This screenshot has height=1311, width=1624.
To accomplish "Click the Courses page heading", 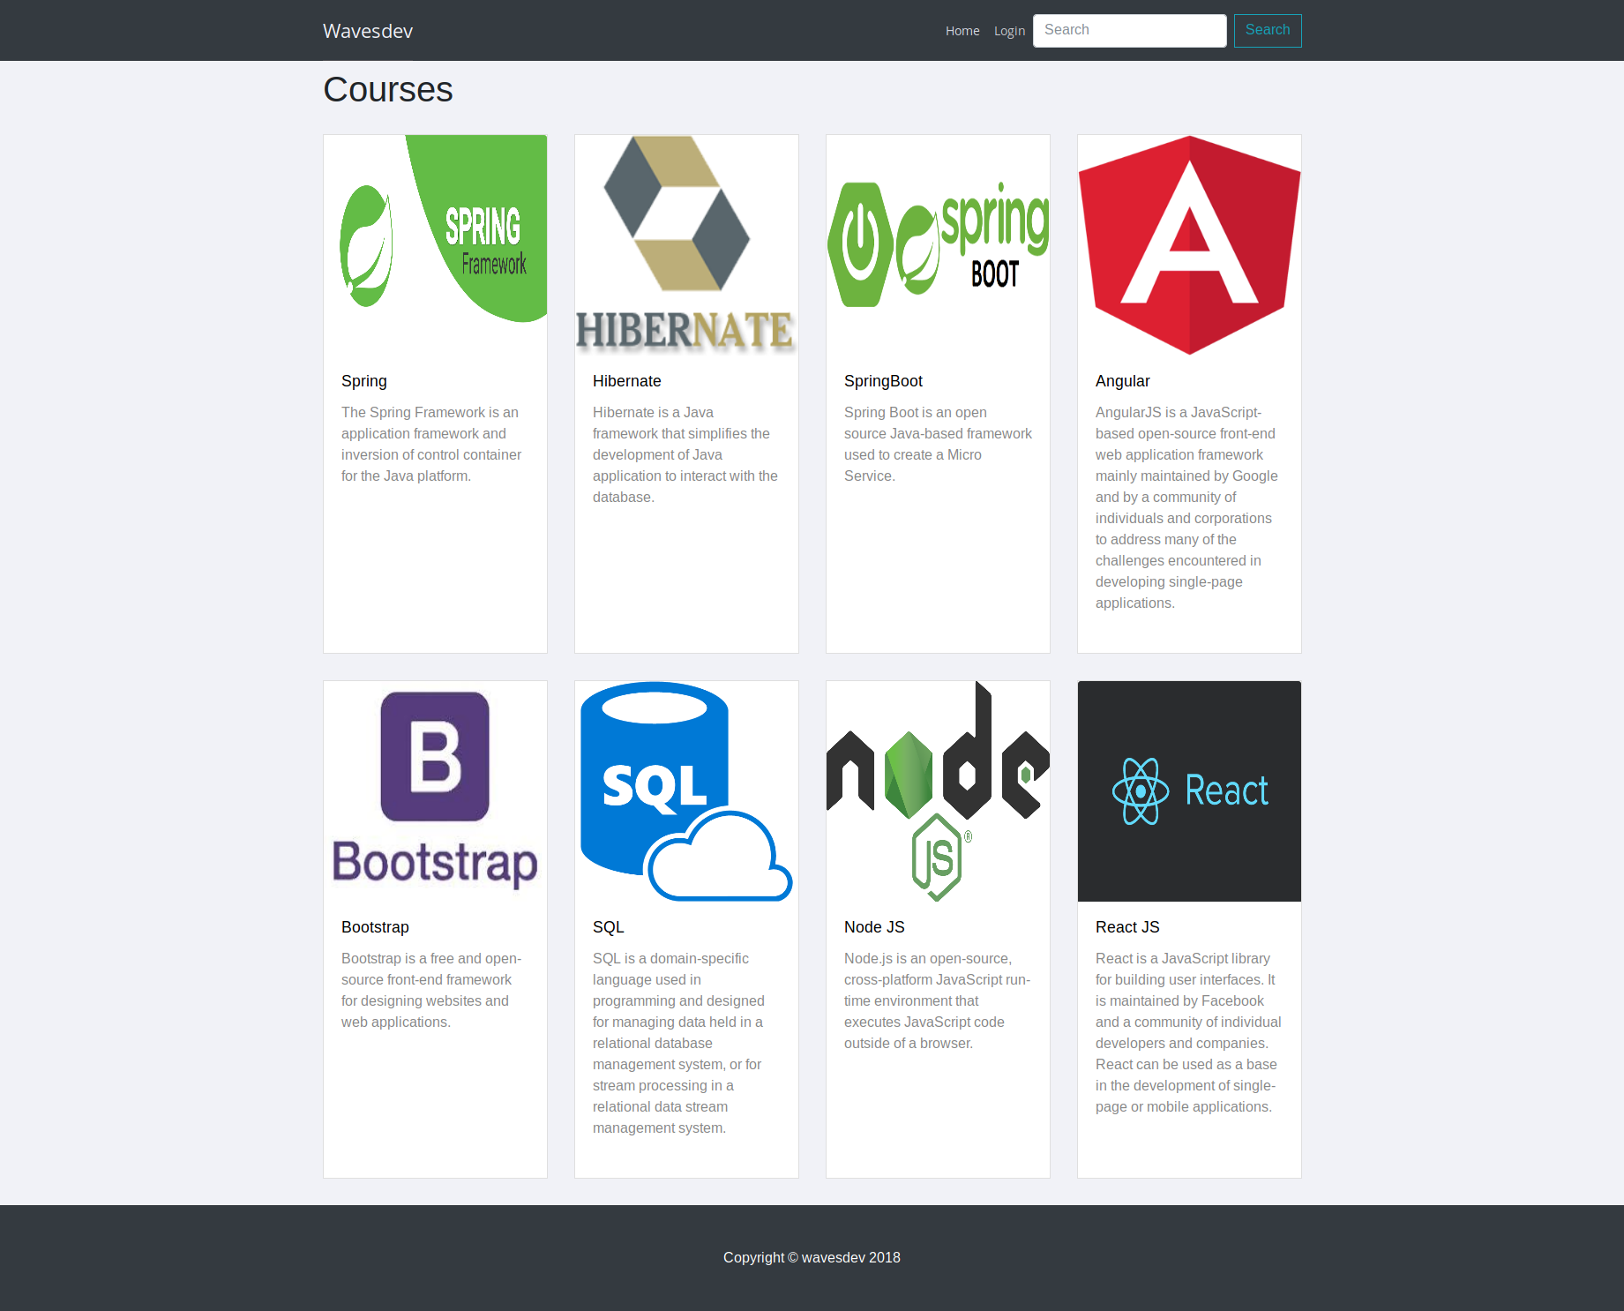I will pos(388,90).
